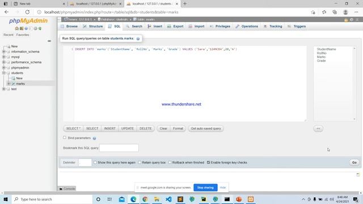Open Visual Studio Code from taskbar
This screenshot has height=204, width=363.
(168, 199)
